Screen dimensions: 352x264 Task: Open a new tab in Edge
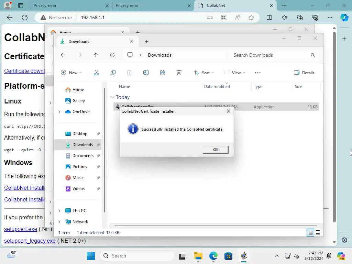point(284,5)
